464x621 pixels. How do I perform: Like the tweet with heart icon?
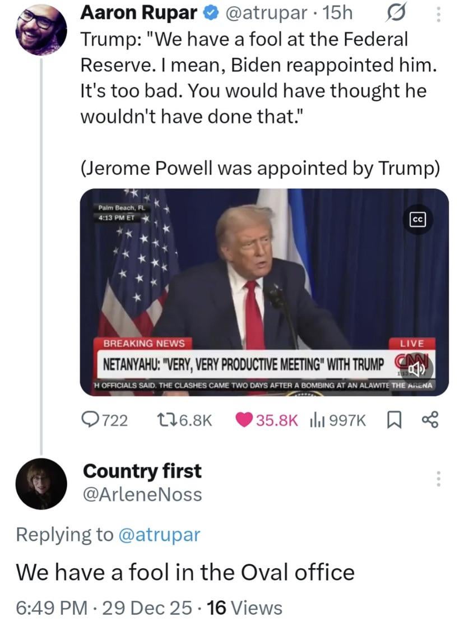point(245,420)
